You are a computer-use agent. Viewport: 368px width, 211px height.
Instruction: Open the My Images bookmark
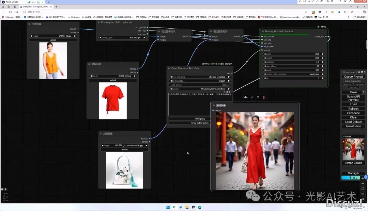[74, 17]
